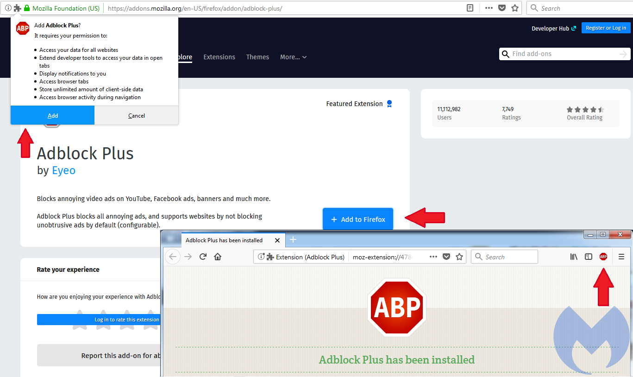Click site info icon in installed window address bar
This screenshot has width=633, height=377.
(261, 257)
